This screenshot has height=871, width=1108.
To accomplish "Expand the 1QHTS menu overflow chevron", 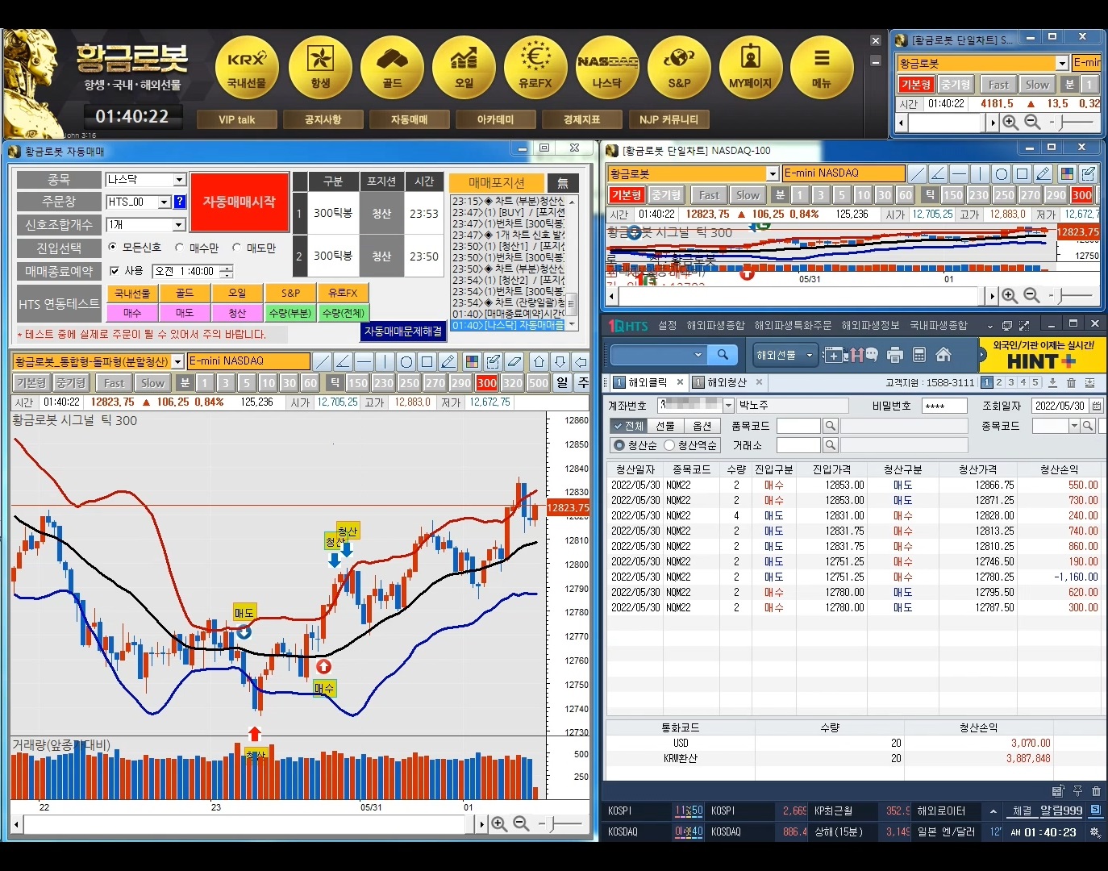I will (989, 326).
